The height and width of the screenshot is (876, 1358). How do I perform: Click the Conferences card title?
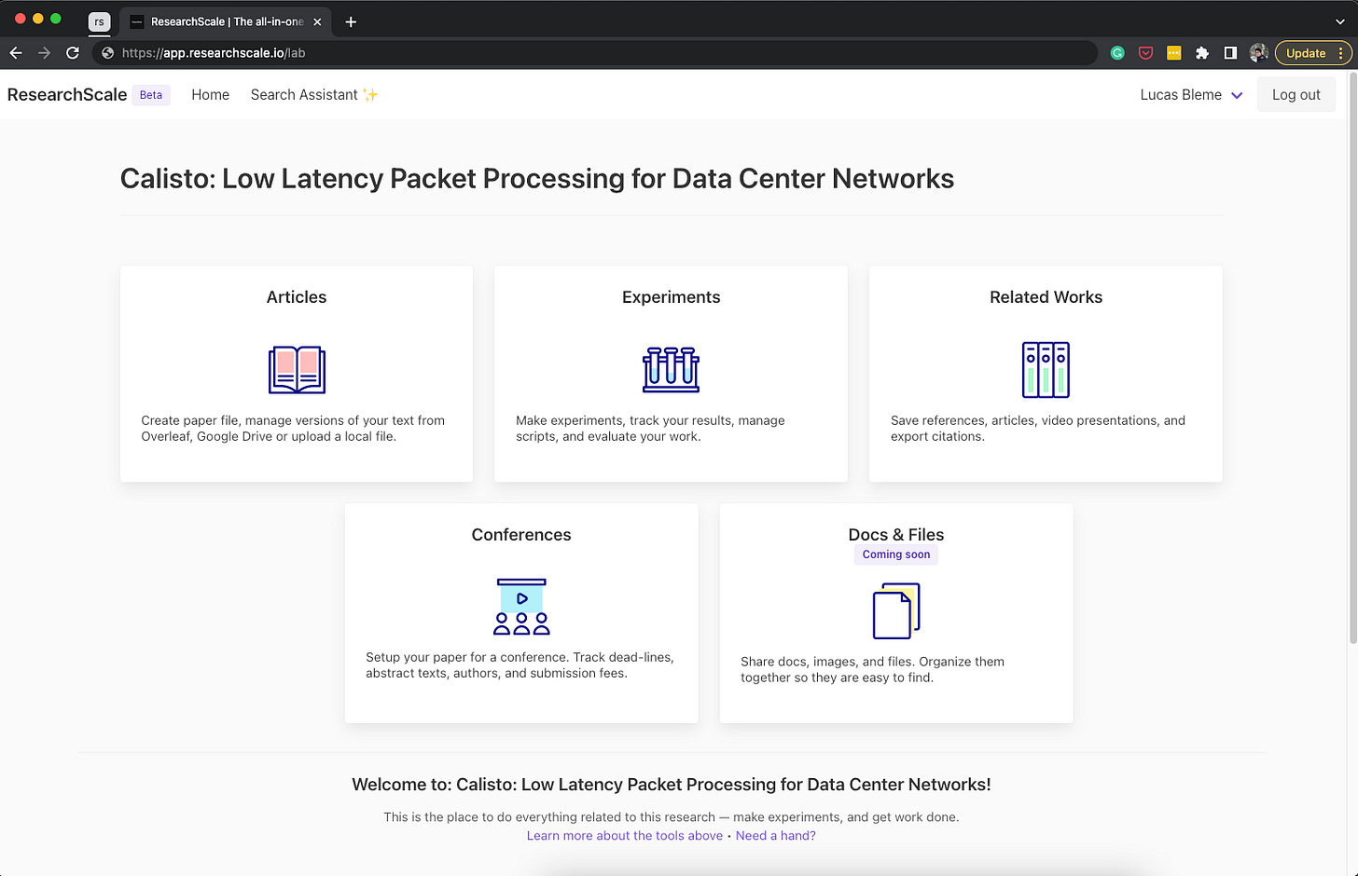pyautogui.click(x=521, y=535)
